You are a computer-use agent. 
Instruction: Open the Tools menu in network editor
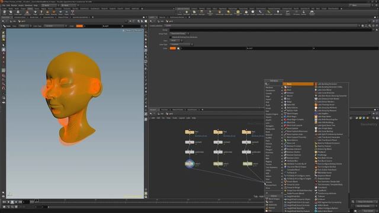coord(175,118)
